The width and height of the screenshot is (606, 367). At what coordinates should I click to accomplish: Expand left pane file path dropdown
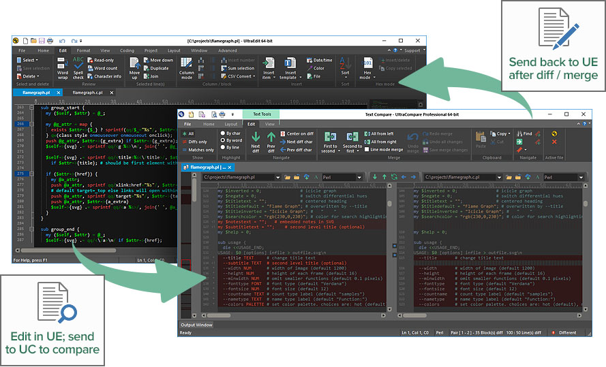click(x=277, y=177)
